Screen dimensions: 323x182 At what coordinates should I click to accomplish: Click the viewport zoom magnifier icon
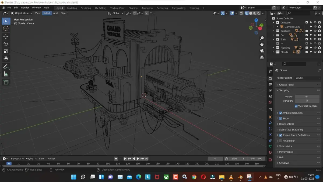(262, 38)
